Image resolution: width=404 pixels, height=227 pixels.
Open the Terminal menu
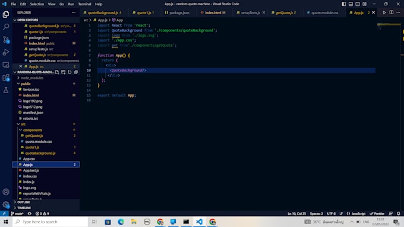coord(84,4)
